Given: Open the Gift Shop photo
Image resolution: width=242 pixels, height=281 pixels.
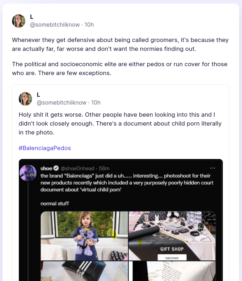Looking at the screenshot, I should click(x=172, y=236).
